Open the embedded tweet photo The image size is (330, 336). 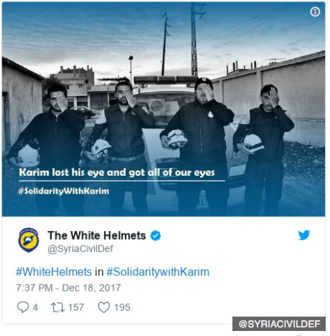point(164,109)
